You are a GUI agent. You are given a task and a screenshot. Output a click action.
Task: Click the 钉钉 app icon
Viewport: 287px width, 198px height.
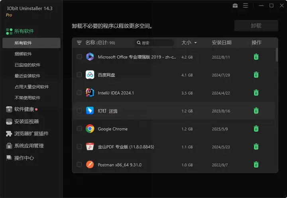pos(90,110)
